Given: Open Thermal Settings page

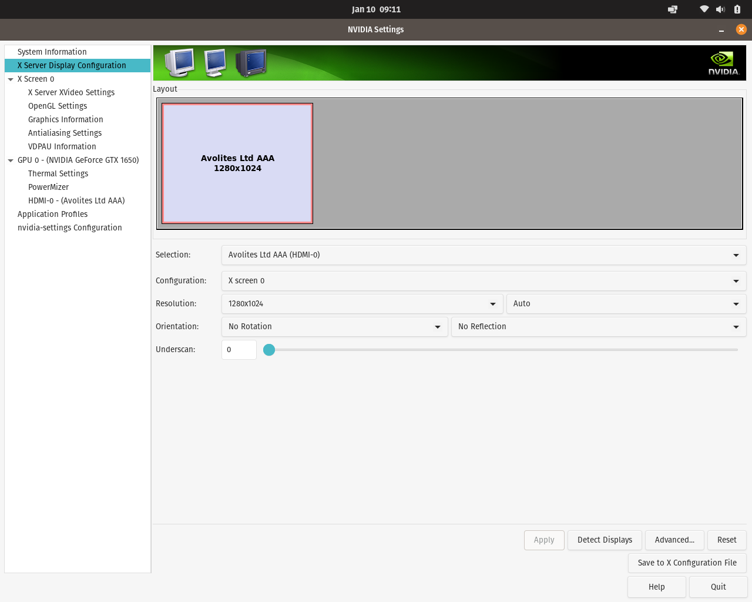Looking at the screenshot, I should click(58, 173).
